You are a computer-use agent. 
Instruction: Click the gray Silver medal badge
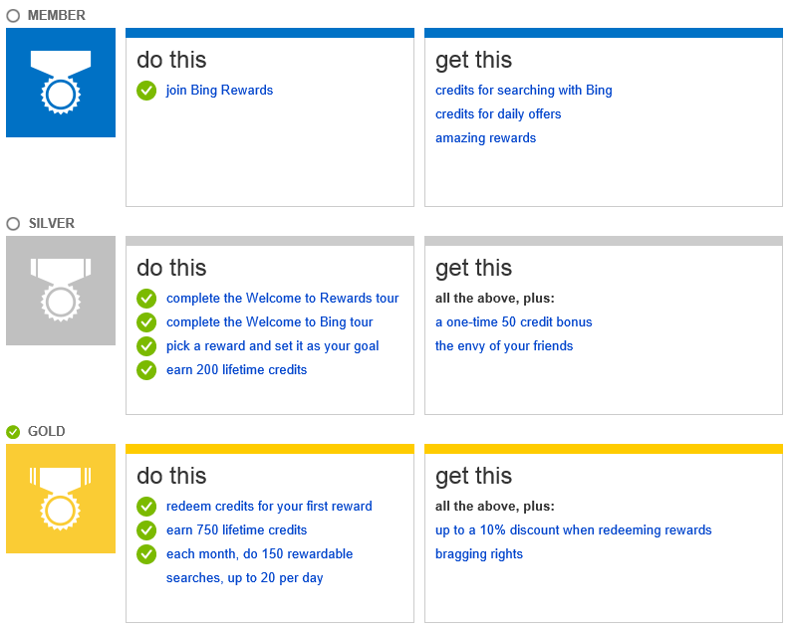tap(61, 291)
